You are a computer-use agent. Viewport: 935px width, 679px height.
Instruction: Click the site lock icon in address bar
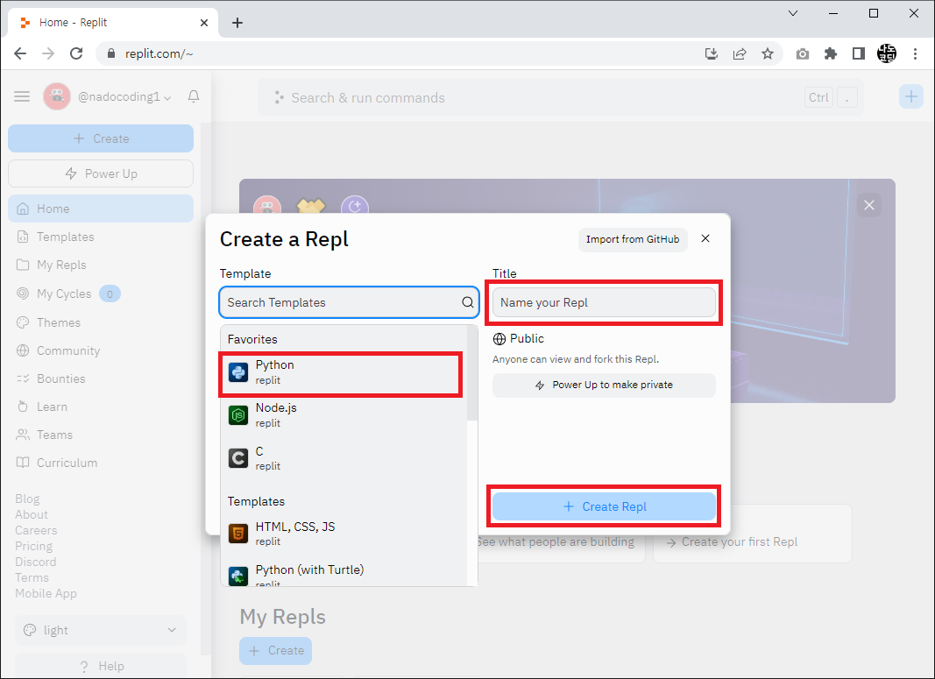coord(111,53)
